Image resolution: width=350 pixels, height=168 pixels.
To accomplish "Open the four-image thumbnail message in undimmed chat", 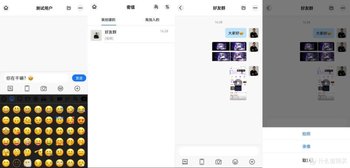I will (229, 51).
